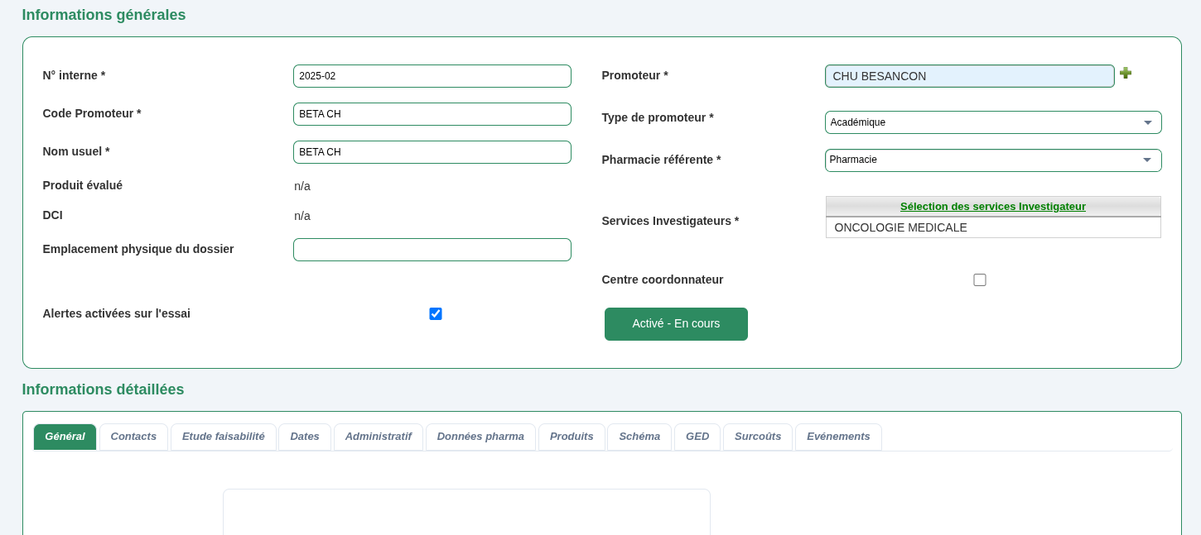
Task: Click the green plus icon beside Promoteur
Action: coord(1126,73)
